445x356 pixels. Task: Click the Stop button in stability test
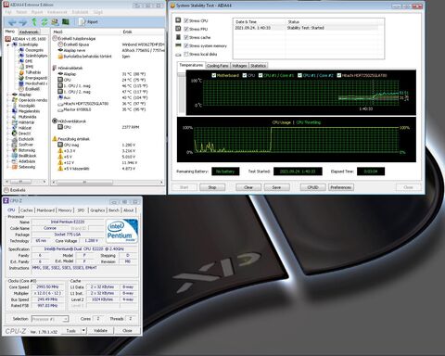(212, 187)
